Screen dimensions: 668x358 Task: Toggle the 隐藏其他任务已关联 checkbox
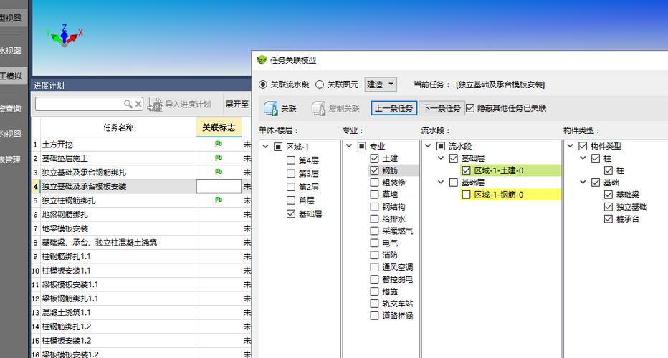(470, 108)
